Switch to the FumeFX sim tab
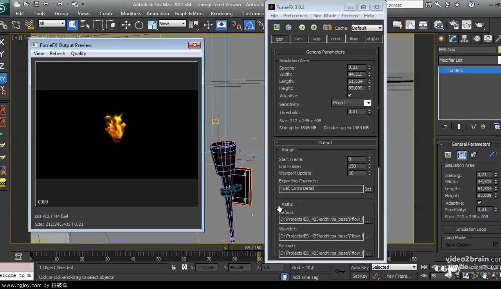Viewport: 501px width, 289px height. [x=299, y=39]
